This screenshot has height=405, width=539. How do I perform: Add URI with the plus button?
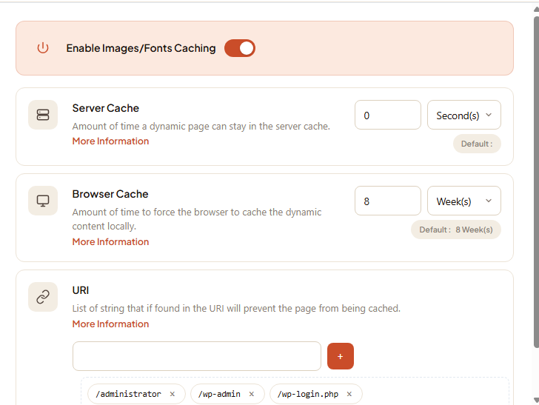341,356
